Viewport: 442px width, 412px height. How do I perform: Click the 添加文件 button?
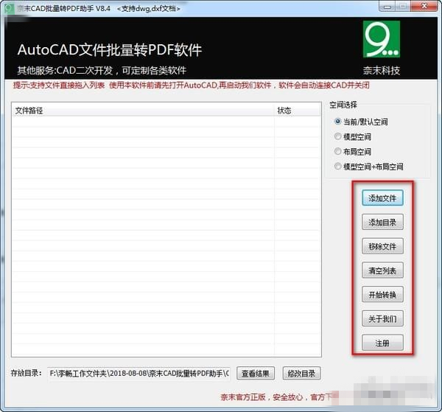tap(382, 198)
